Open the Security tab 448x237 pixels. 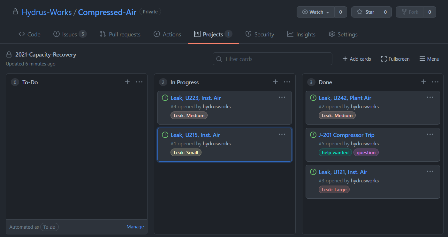coord(260,34)
